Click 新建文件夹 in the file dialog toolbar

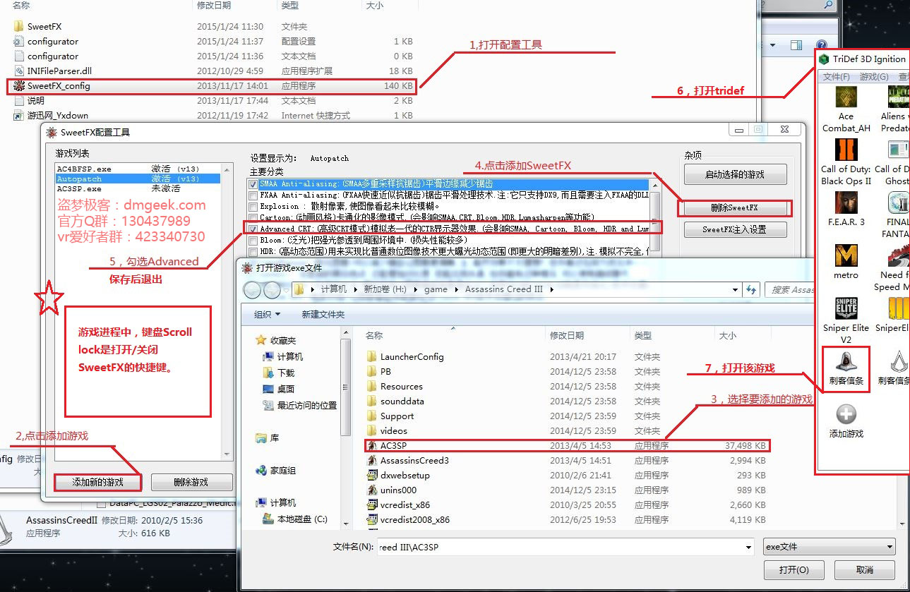tap(323, 314)
